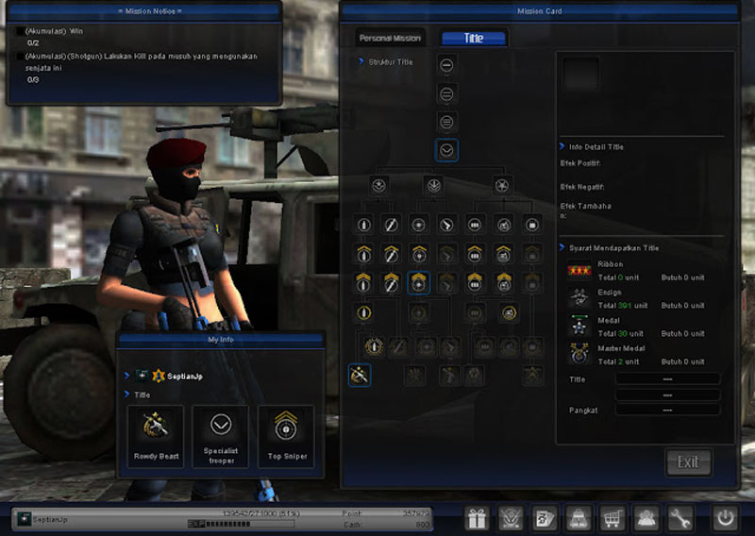Open the clan emblem icon in bottom bar
The height and width of the screenshot is (536, 755).
coord(511,519)
